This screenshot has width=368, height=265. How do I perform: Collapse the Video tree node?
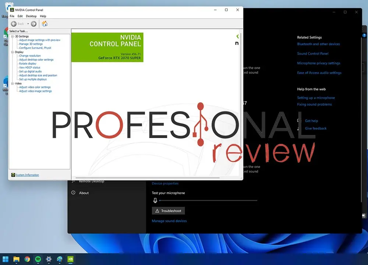click(13, 83)
